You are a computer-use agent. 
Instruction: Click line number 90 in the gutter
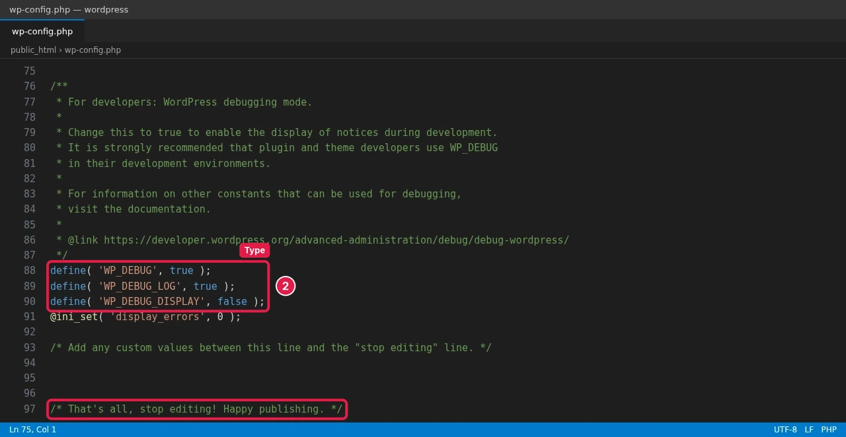(x=30, y=302)
